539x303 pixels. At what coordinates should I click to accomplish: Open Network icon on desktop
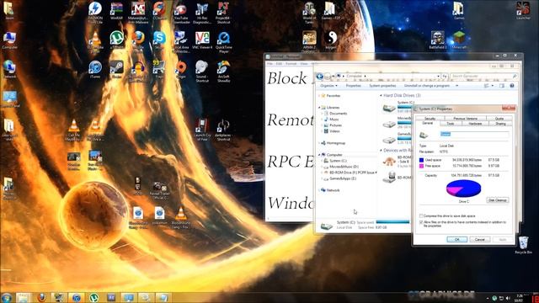(9, 69)
